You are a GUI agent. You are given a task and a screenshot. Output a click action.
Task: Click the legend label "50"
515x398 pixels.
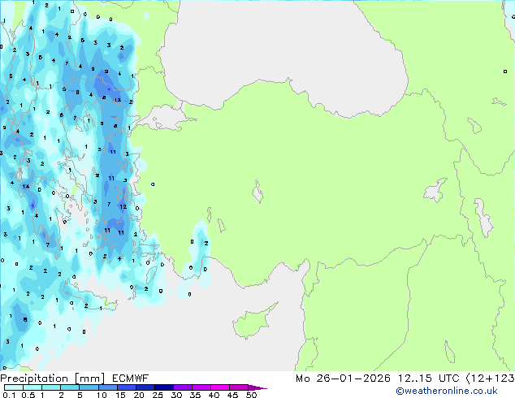(251, 395)
